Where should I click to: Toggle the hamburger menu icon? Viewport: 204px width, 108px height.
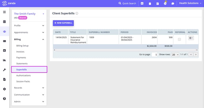coord(4,12)
